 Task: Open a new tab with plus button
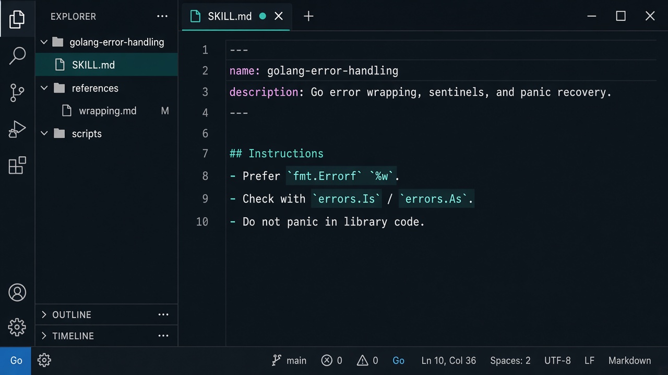click(x=308, y=16)
